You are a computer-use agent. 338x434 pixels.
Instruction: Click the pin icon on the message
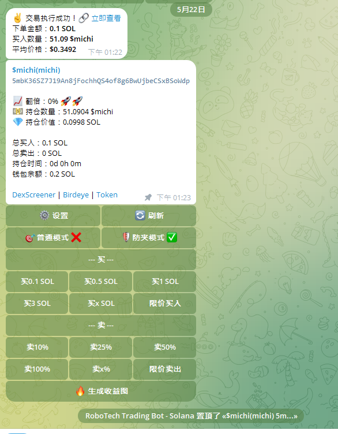click(148, 197)
